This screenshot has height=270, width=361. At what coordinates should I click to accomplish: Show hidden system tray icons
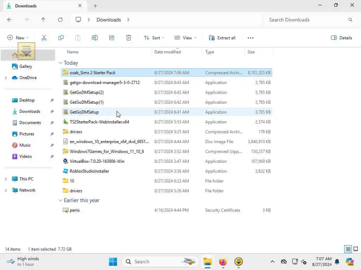273,262
